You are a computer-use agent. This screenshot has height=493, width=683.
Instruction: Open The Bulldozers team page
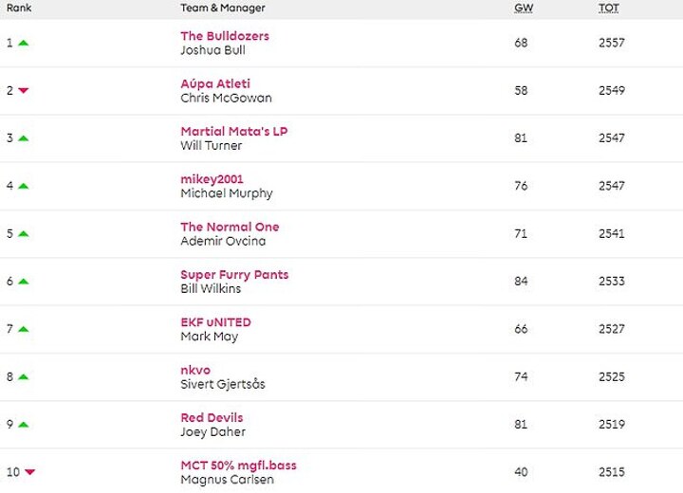click(225, 36)
